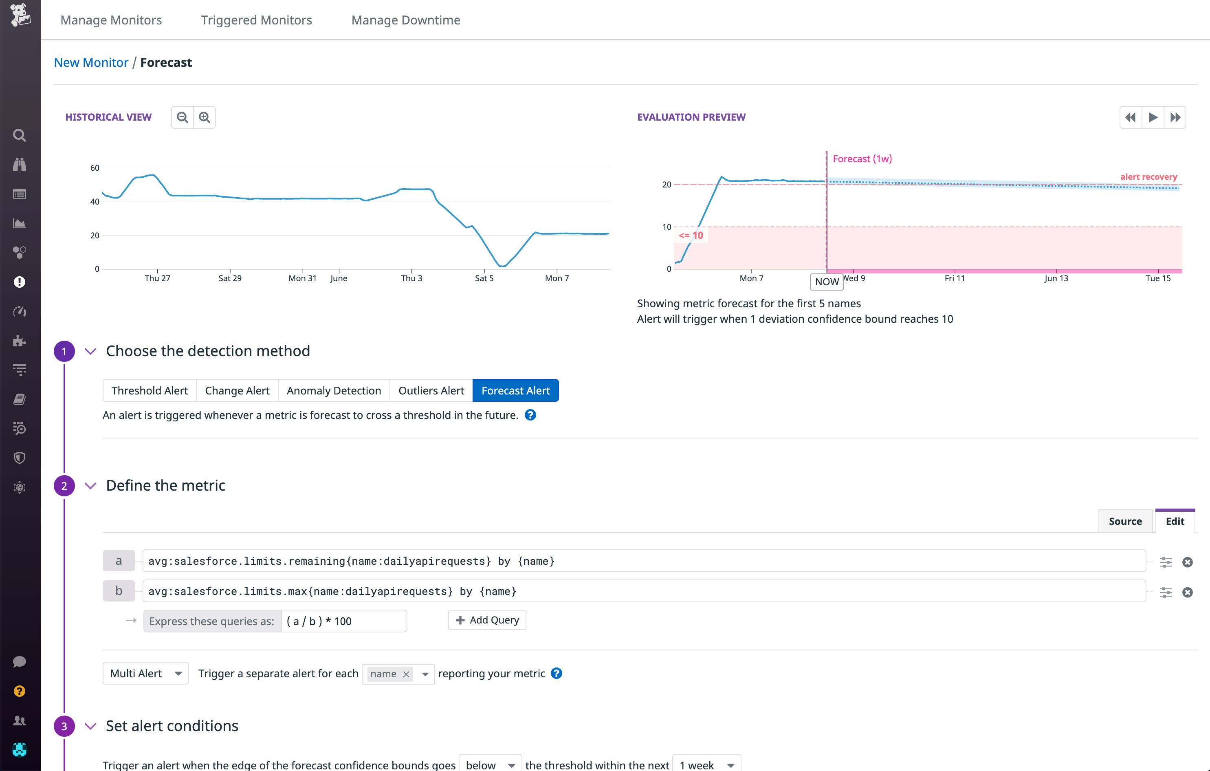Collapse the Choose the detection method section
The height and width of the screenshot is (771, 1210).
point(90,351)
